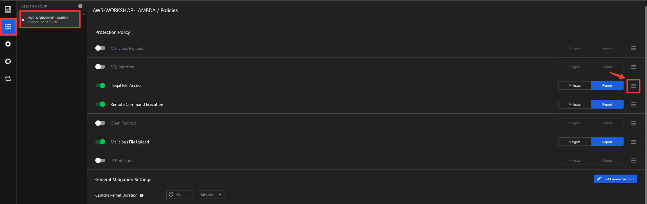
Task: Turn on the IP Protection toggle
Action: (x=100, y=160)
